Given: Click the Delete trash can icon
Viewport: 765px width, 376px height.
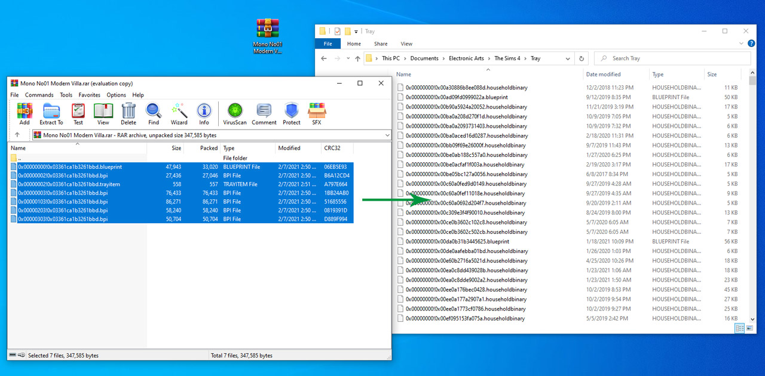Looking at the screenshot, I should pyautogui.click(x=128, y=113).
